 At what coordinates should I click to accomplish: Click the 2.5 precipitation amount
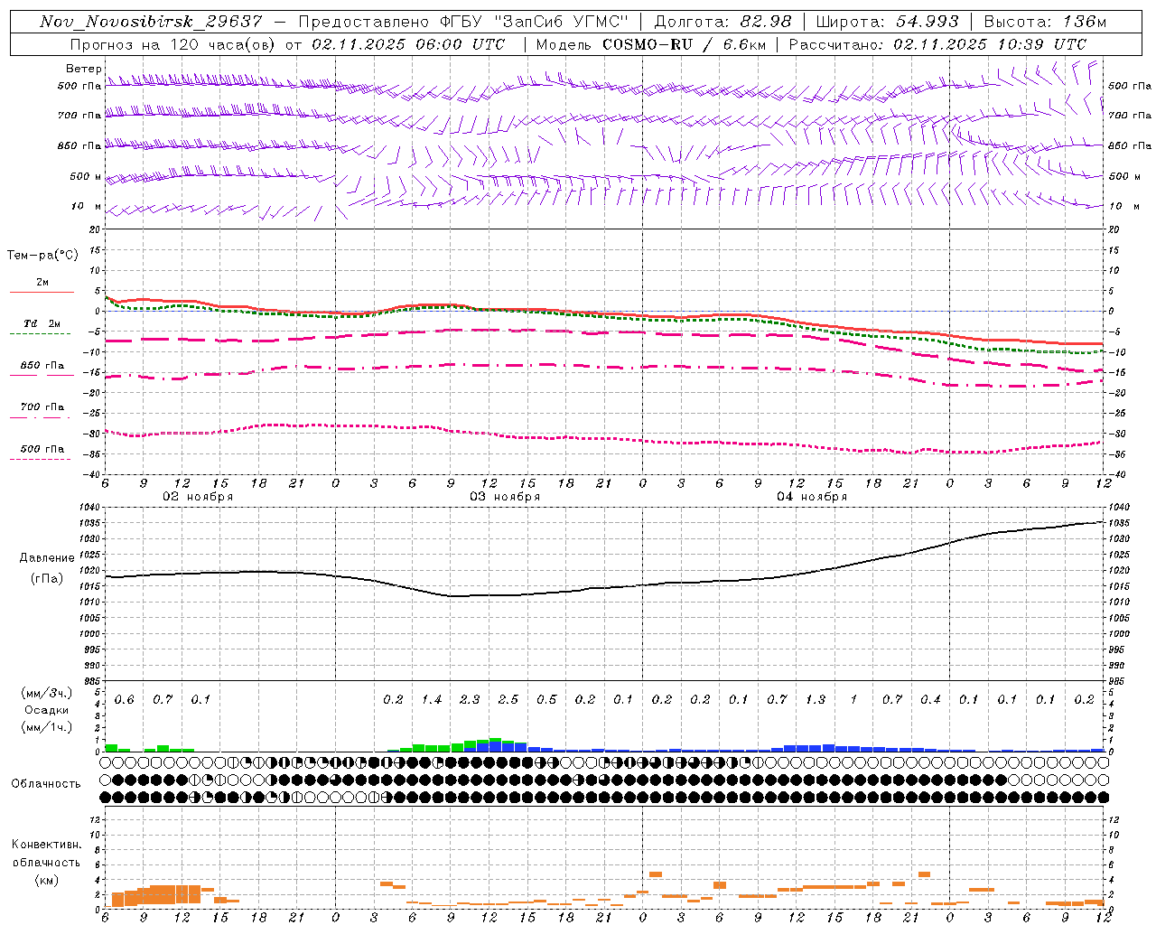click(508, 700)
